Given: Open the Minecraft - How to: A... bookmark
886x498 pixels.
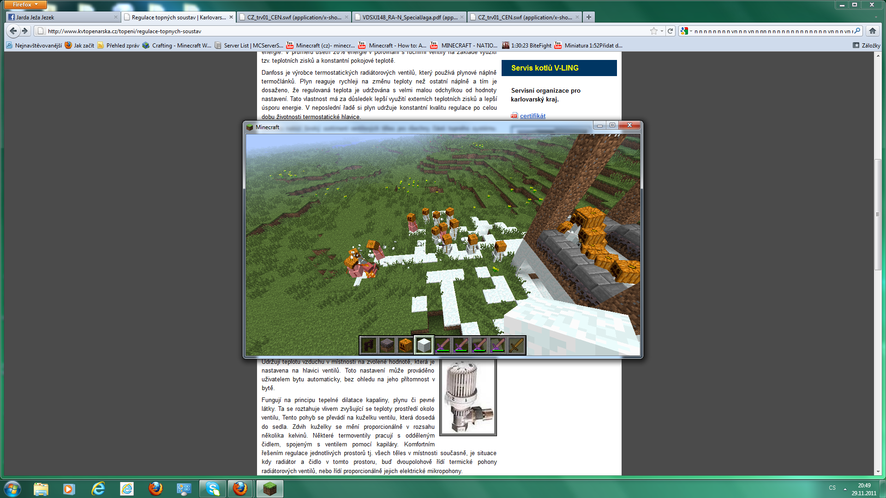Looking at the screenshot, I should pos(393,45).
